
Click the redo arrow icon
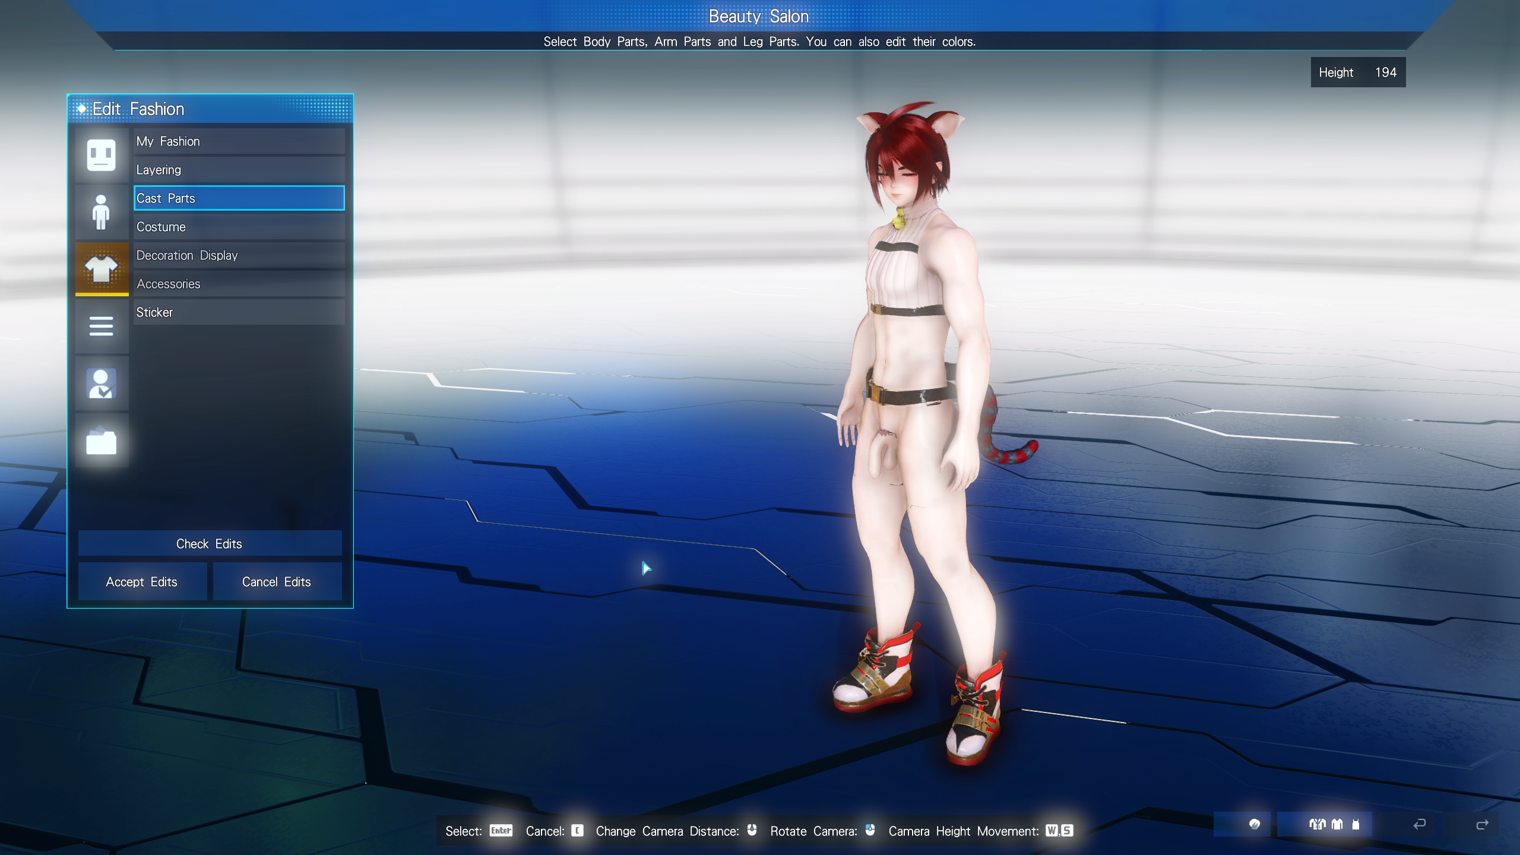(1482, 824)
